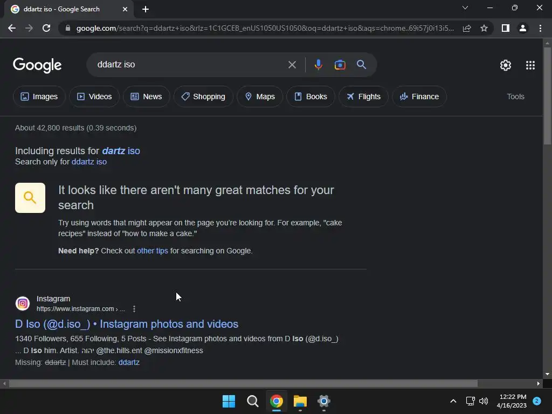
Task: Reload the current Google search page
Action: coord(46,28)
